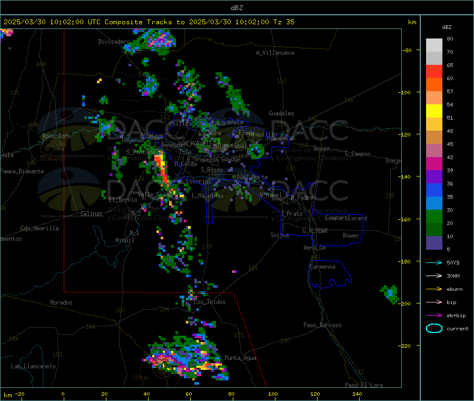The height and width of the screenshot is (401, 474).
Task: Click the Aero_GA place label
Action: [314, 248]
